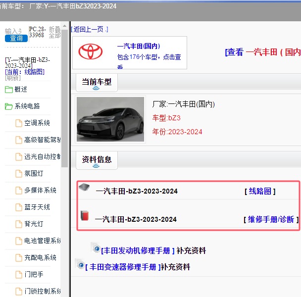301x297 pixels.
Task: Click the document icon beside 蓝牙天线
Action: pos(19,207)
